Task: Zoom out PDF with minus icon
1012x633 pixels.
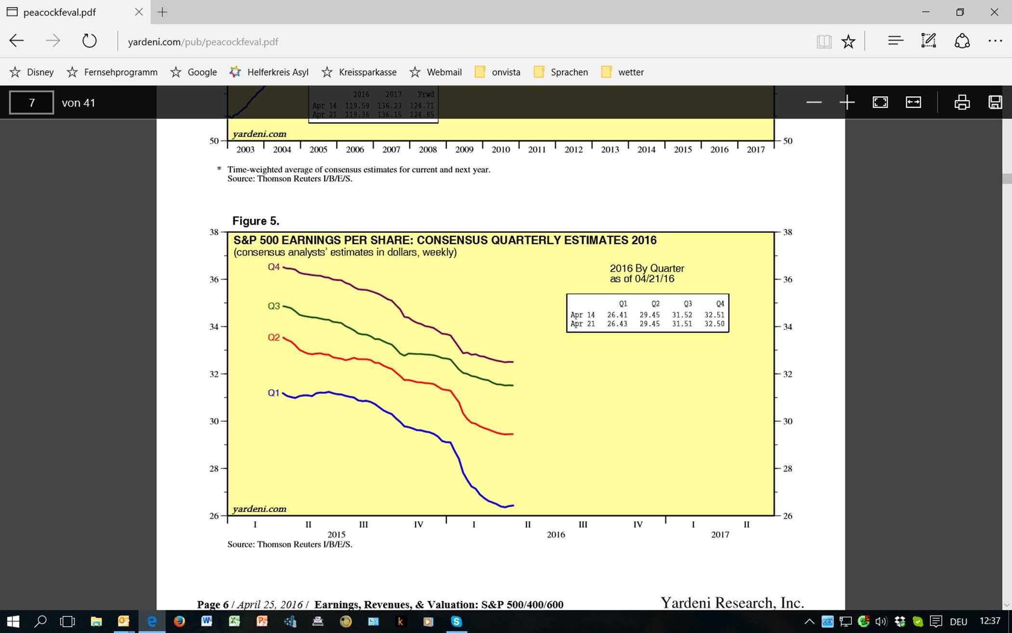Action: click(x=813, y=102)
